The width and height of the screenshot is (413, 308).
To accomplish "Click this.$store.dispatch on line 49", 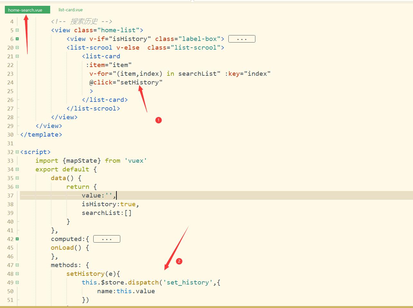I will [120, 283].
